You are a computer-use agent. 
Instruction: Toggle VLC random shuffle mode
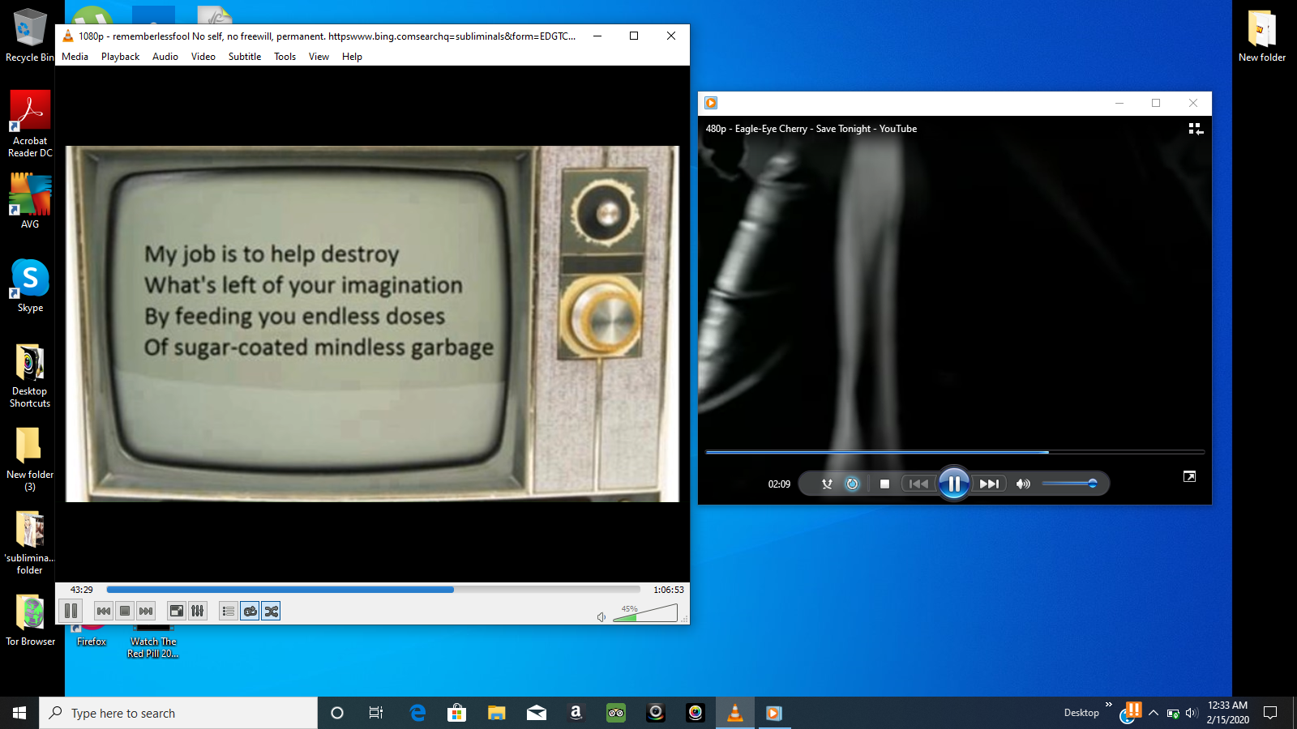[271, 611]
